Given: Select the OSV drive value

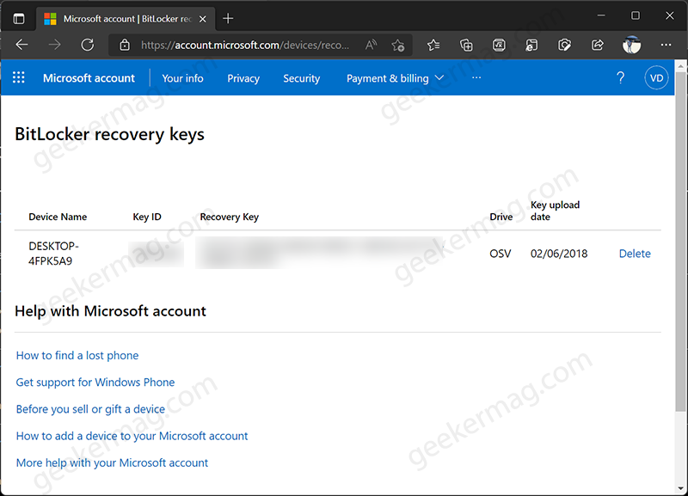Looking at the screenshot, I should 501,254.
